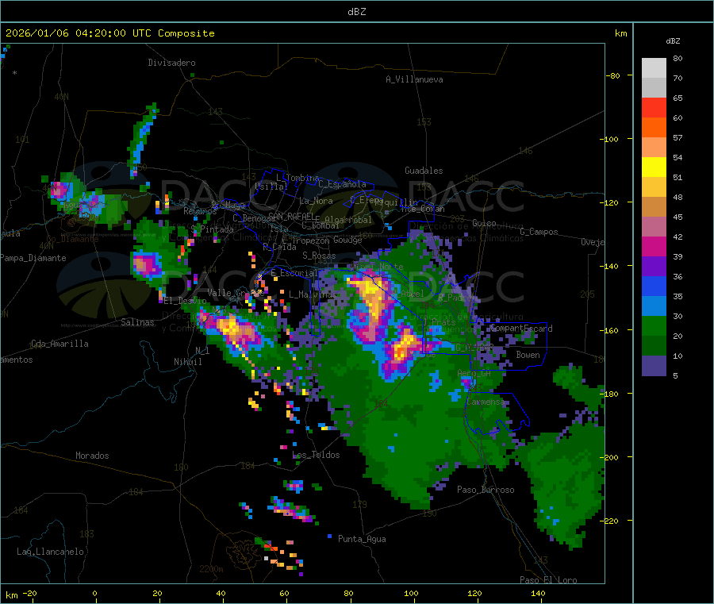This screenshot has height=604, width=714.
Task: Select the slate purple 10 dBZ legend swatch
Action: click(x=654, y=366)
